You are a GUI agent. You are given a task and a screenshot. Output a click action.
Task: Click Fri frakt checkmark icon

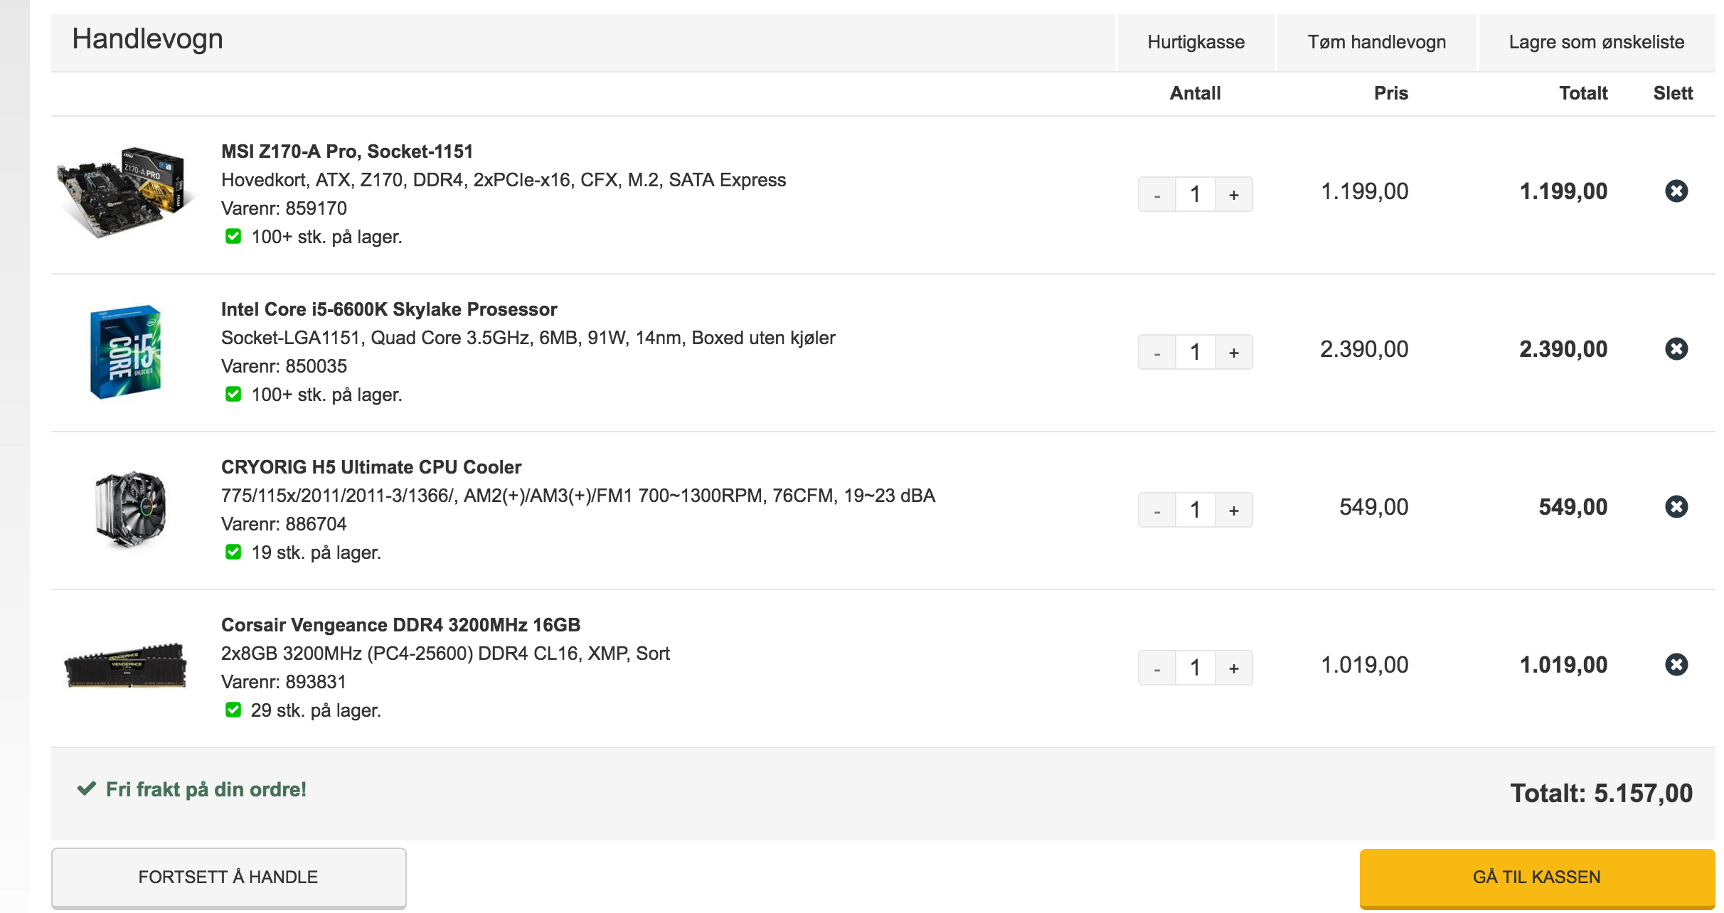point(87,789)
